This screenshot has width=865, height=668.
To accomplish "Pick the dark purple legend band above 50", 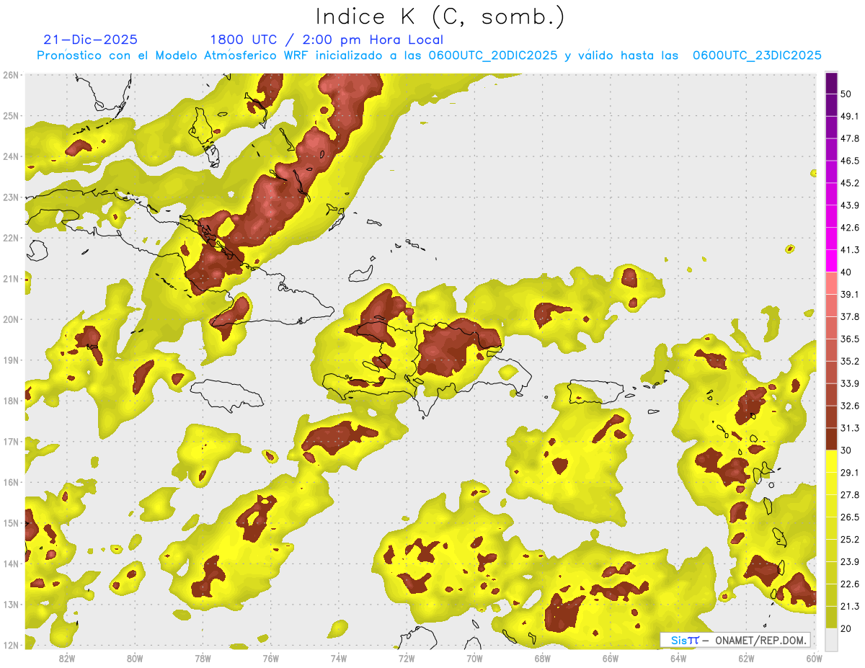I will tap(831, 84).
